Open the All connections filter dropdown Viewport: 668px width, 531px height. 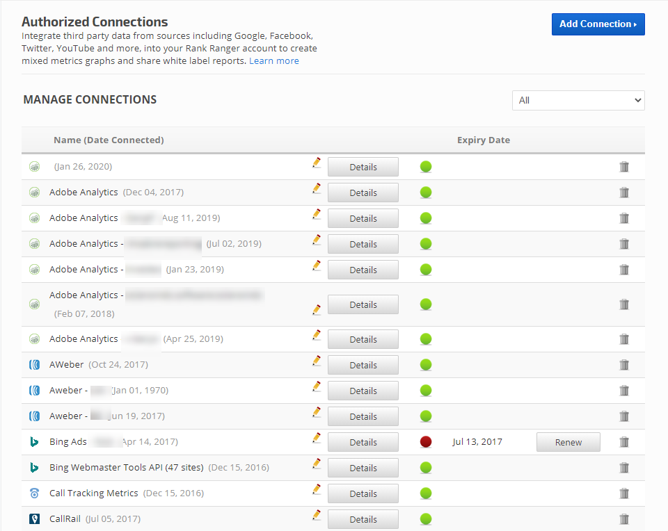[578, 100]
